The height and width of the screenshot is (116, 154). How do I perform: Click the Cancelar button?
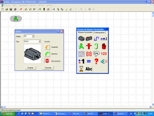coord(48,68)
